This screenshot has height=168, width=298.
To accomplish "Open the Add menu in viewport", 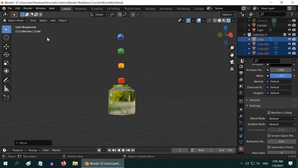I will pos(53,21).
